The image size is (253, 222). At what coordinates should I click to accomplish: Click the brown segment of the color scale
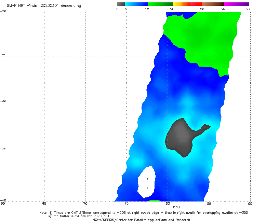pos(213,4)
